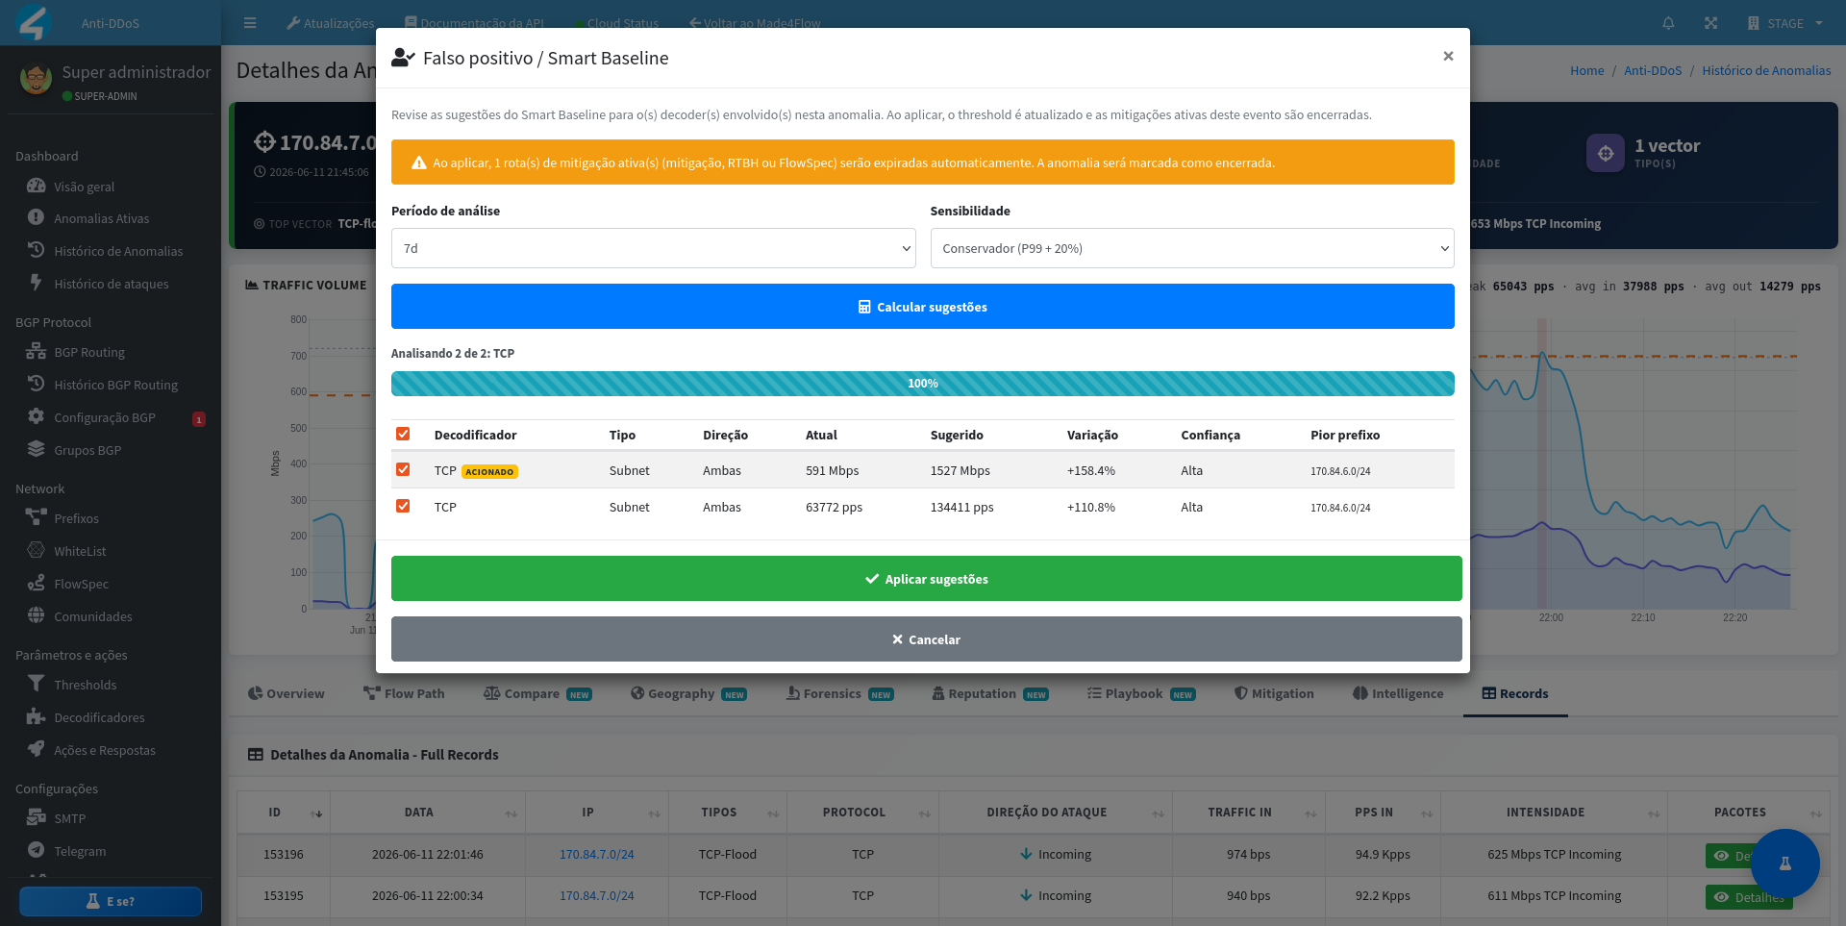Screen dimensions: 1846x926
Task: Click the Made4Flow logo
Action: (34, 22)
